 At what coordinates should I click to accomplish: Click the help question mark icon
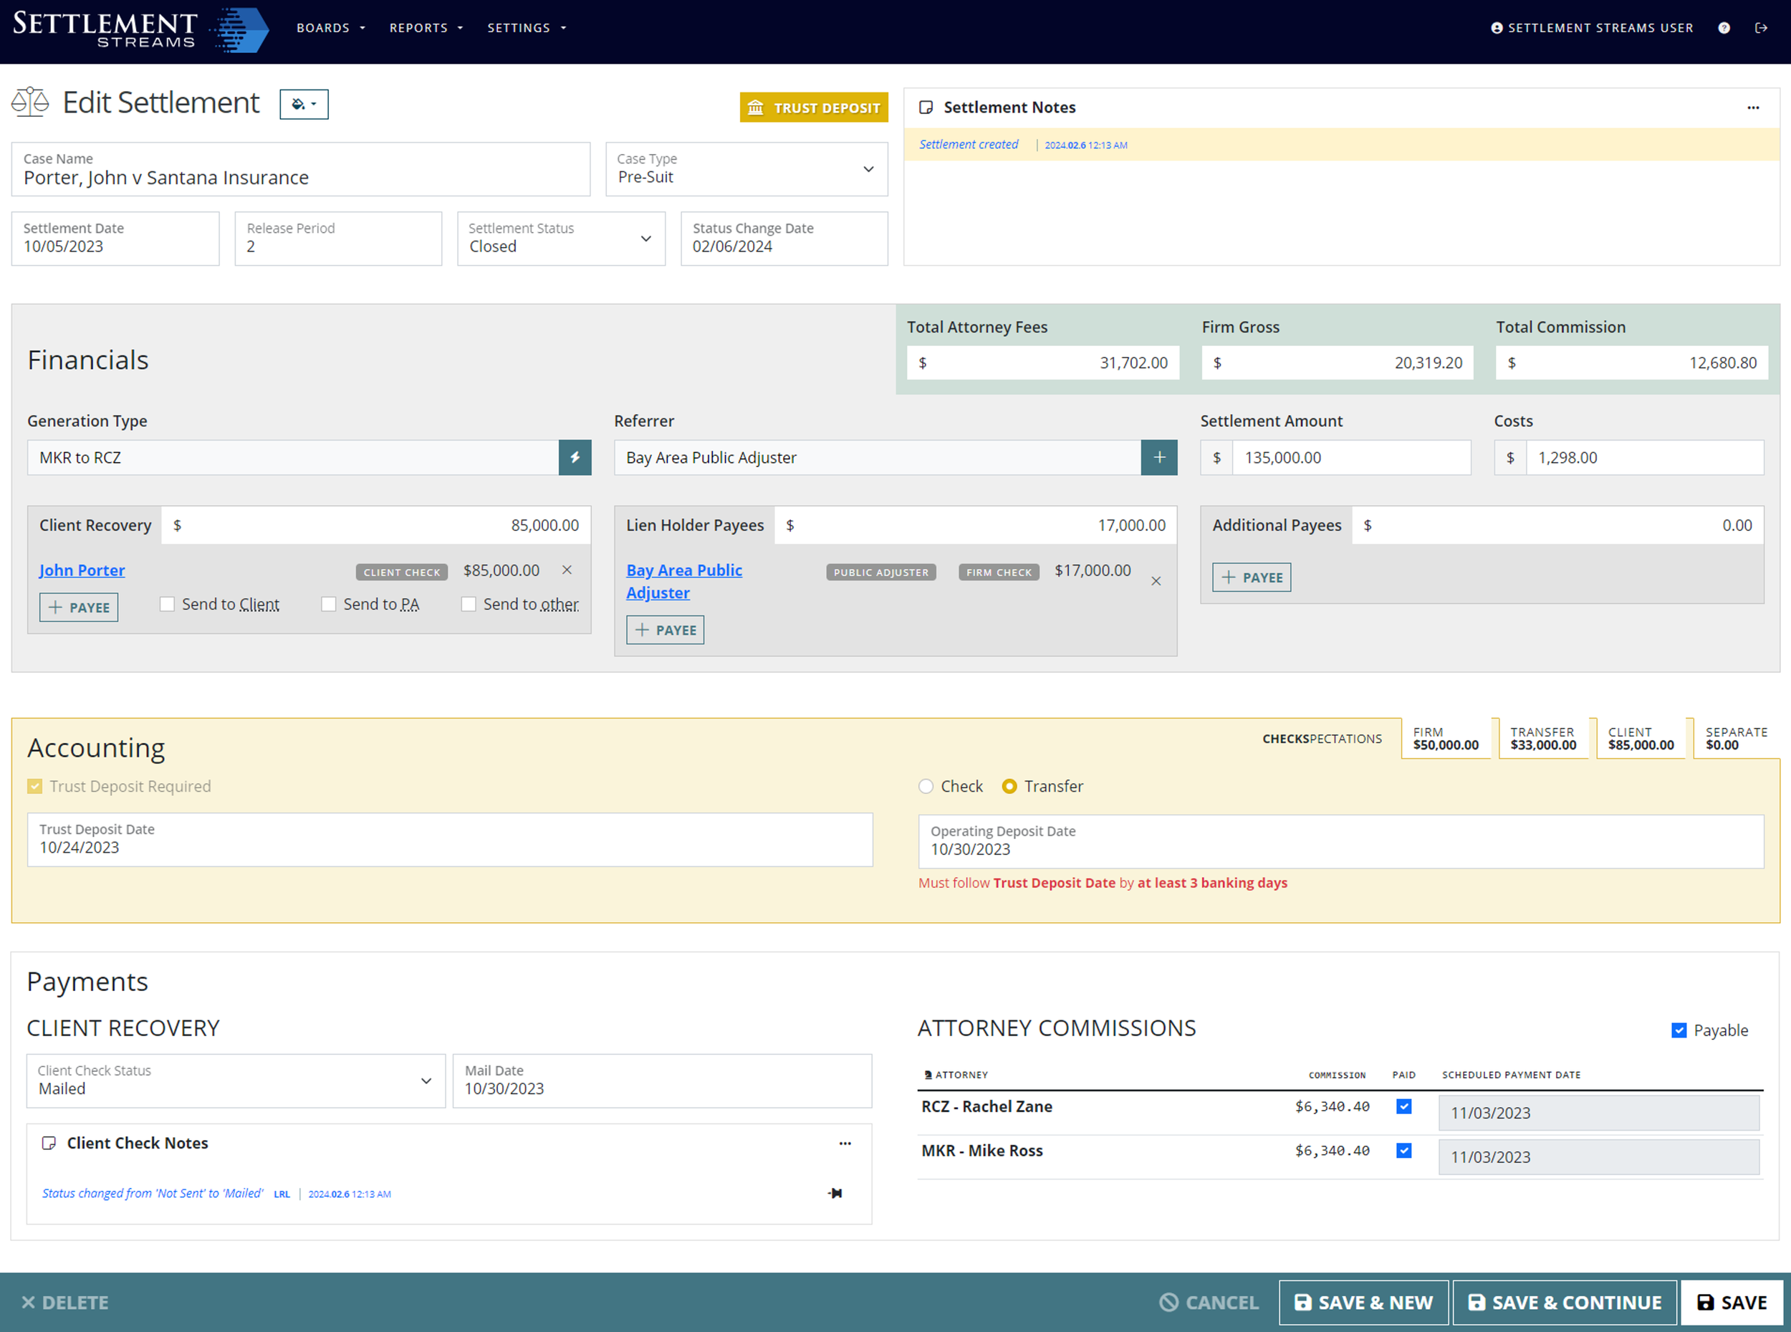(x=1723, y=27)
